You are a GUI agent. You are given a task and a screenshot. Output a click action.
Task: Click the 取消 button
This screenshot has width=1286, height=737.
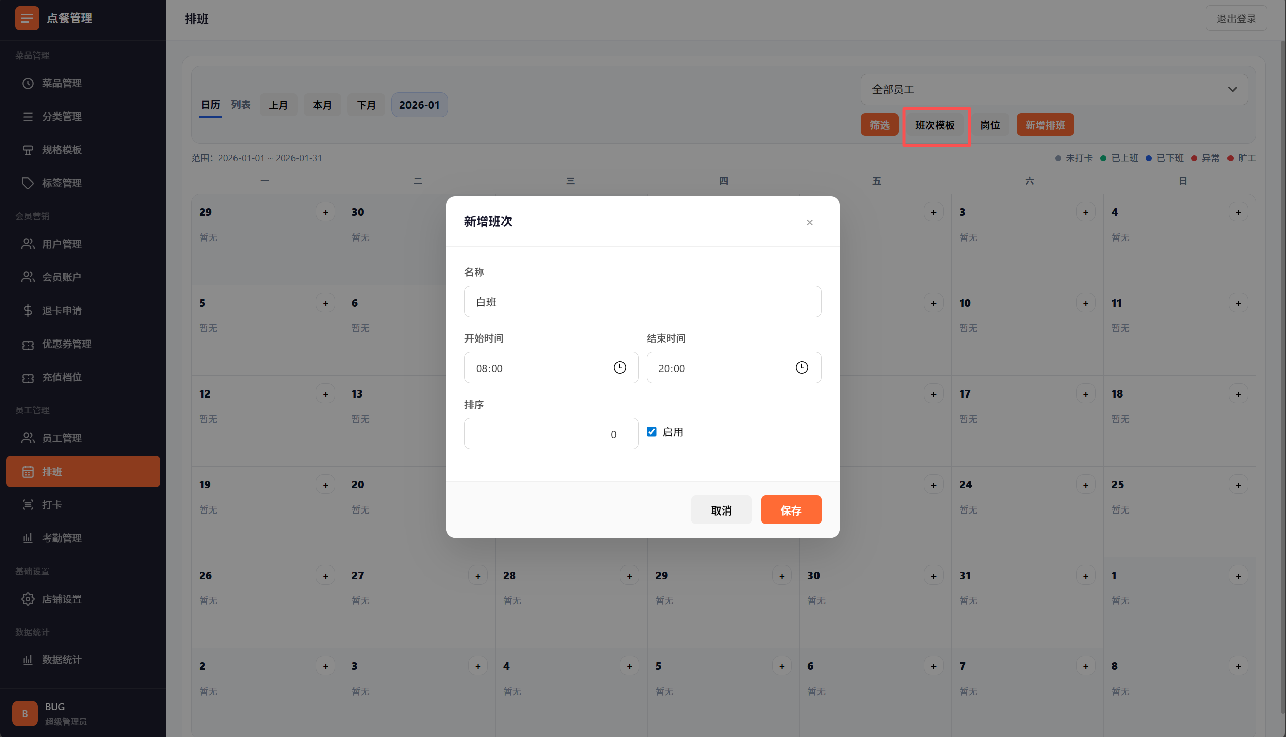click(721, 510)
